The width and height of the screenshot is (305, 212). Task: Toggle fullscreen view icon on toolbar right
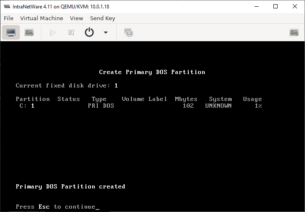coord(294,32)
